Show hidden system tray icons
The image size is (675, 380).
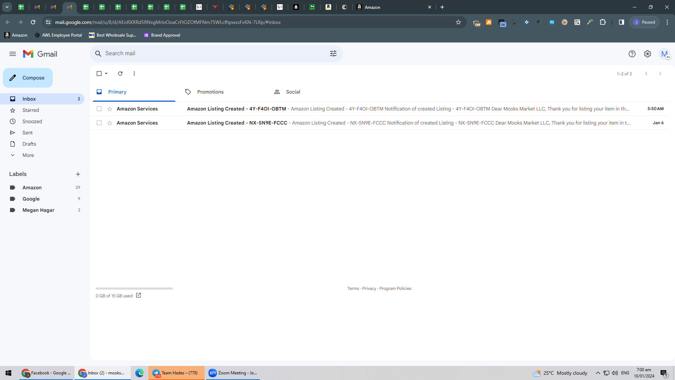[x=598, y=373]
